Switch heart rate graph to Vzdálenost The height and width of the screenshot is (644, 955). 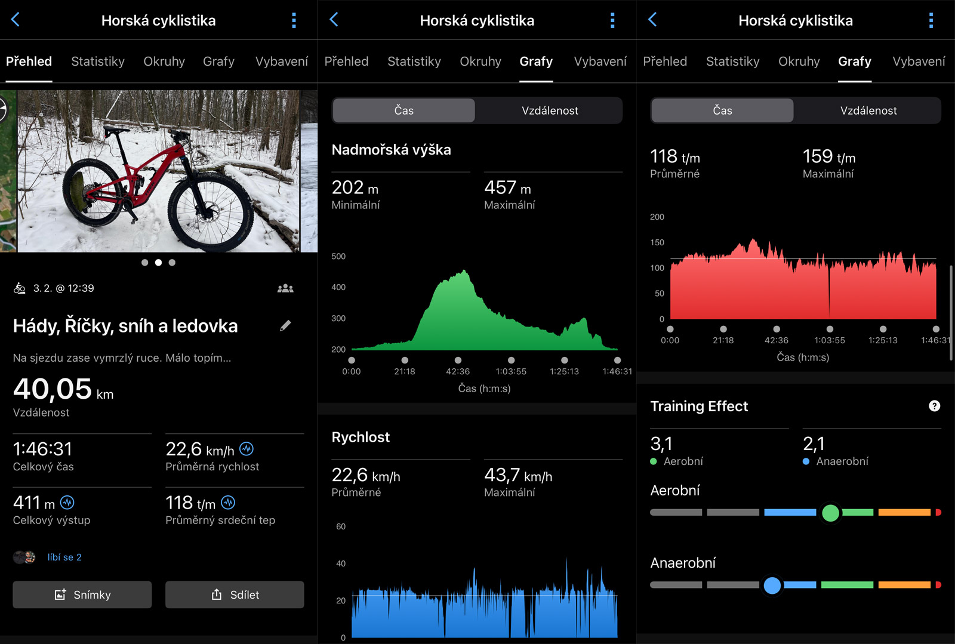pyautogui.click(x=868, y=110)
